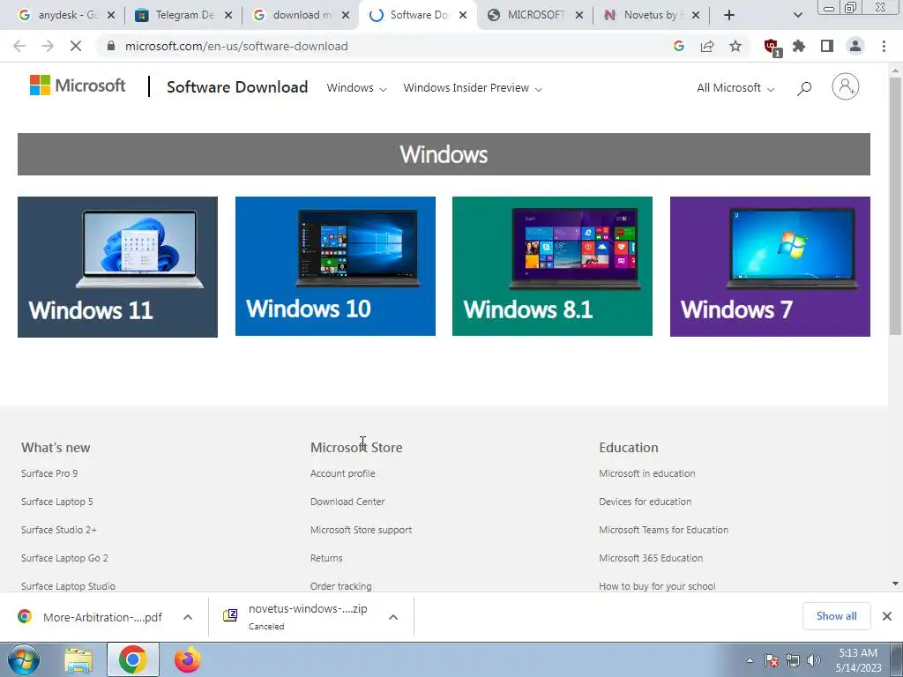Image resolution: width=903 pixels, height=677 pixels.
Task: Open the Action Center flag icon
Action: pos(772,660)
